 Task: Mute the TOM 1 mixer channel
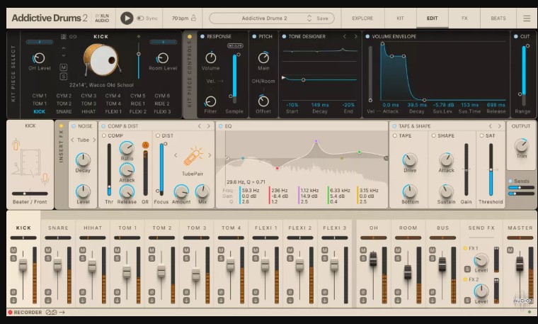pyautogui.click(x=118, y=250)
